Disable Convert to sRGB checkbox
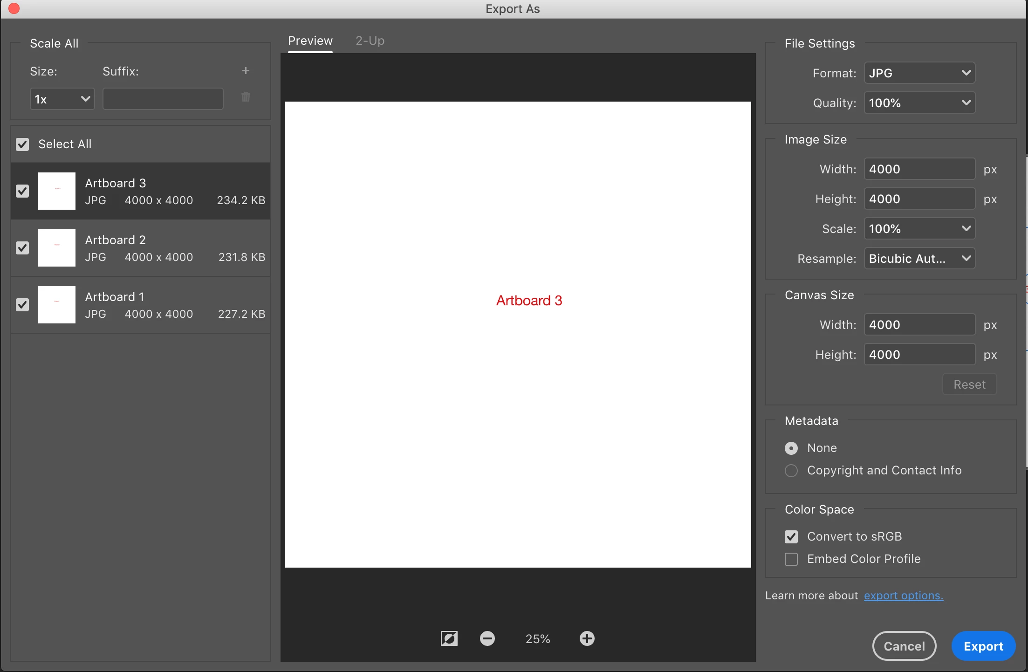The image size is (1028, 672). pos(791,537)
